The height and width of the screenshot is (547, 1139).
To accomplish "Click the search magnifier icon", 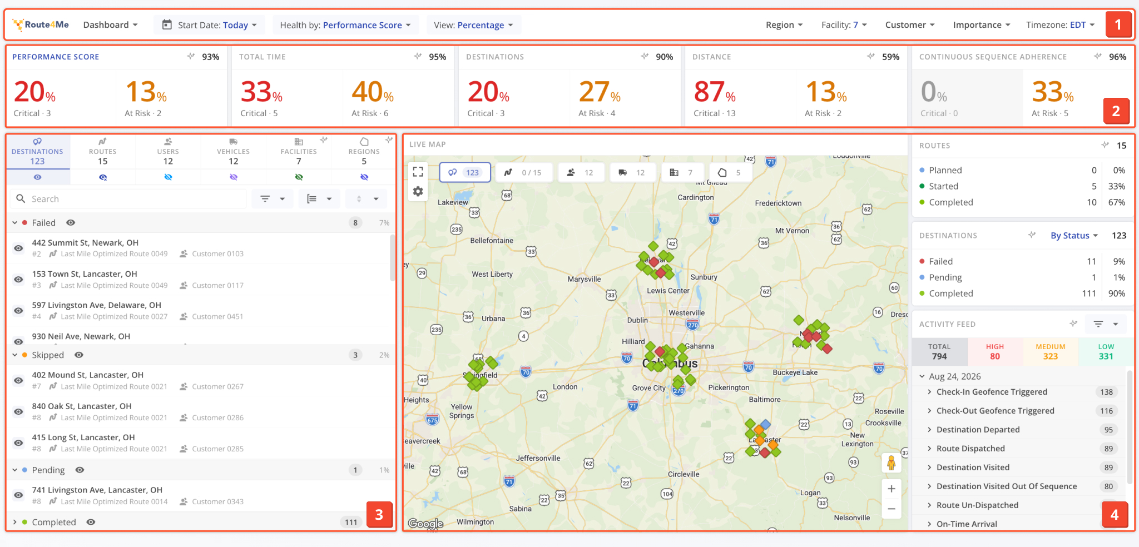I will [21, 198].
